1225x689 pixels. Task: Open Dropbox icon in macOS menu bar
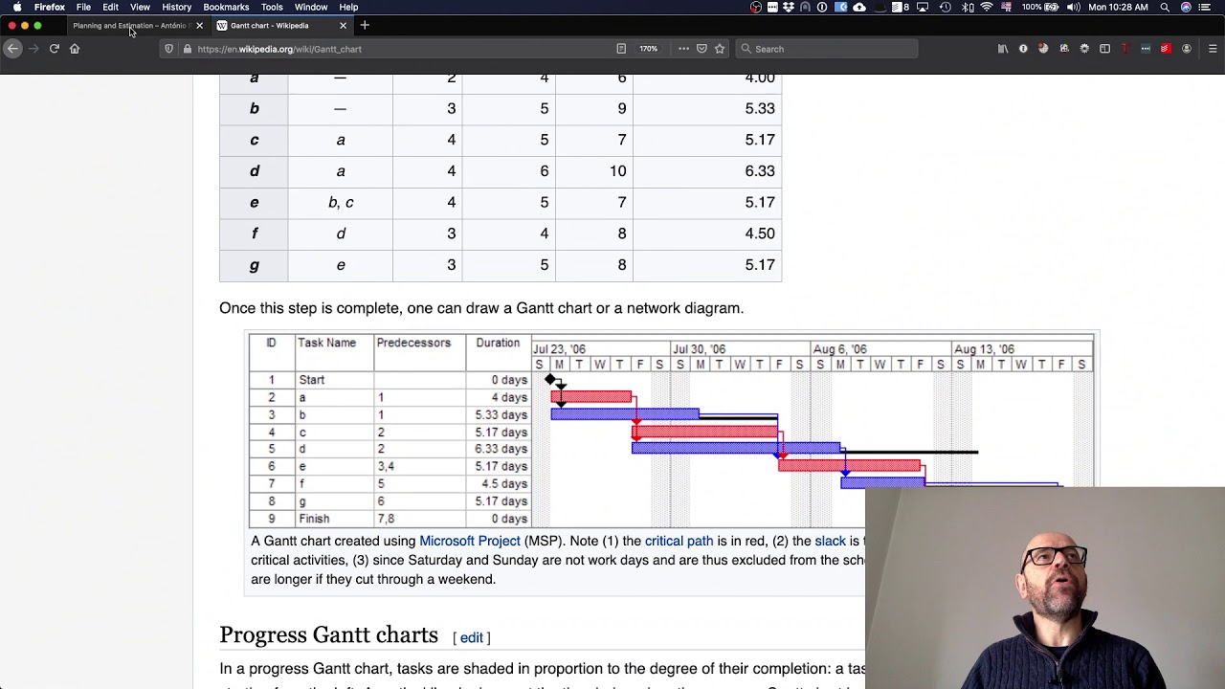click(x=788, y=8)
